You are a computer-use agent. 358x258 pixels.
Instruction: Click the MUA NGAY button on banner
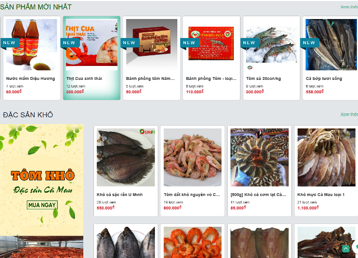(42, 205)
